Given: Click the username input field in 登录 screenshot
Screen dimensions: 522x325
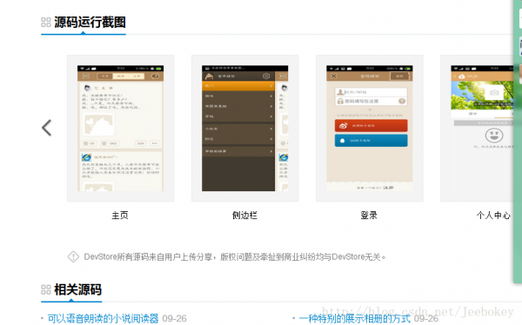Looking at the screenshot, I should (x=371, y=92).
